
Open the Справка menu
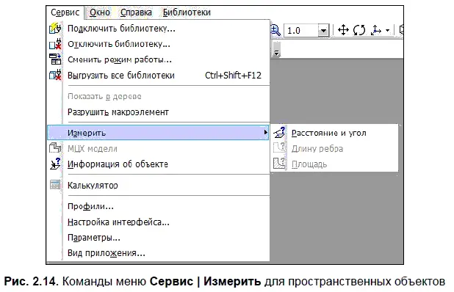pyautogui.click(x=136, y=12)
